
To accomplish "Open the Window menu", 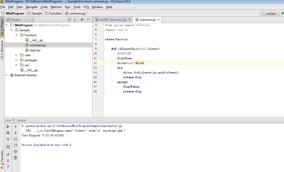I will pos(97,7).
